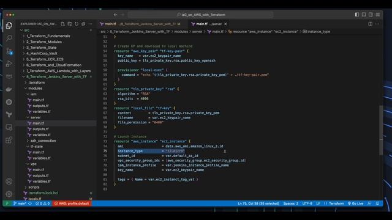Expand the 4_HashiCorp_Vault folder

tap(42, 53)
